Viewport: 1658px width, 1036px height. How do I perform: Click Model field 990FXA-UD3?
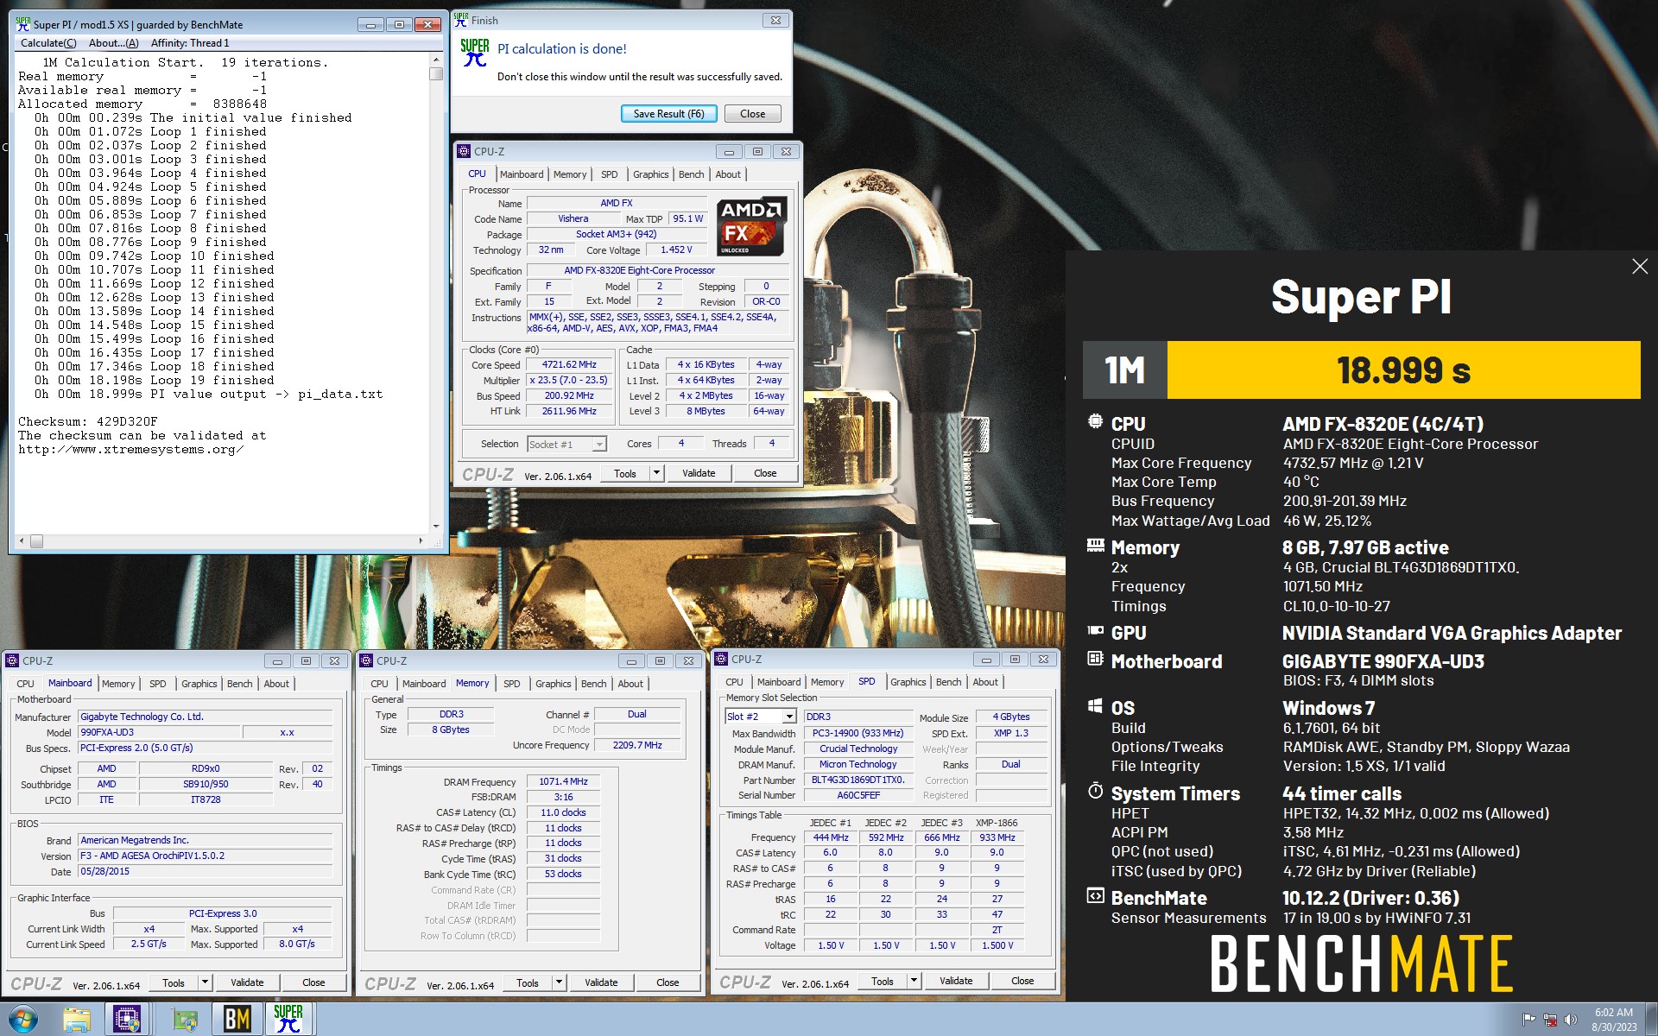159,732
